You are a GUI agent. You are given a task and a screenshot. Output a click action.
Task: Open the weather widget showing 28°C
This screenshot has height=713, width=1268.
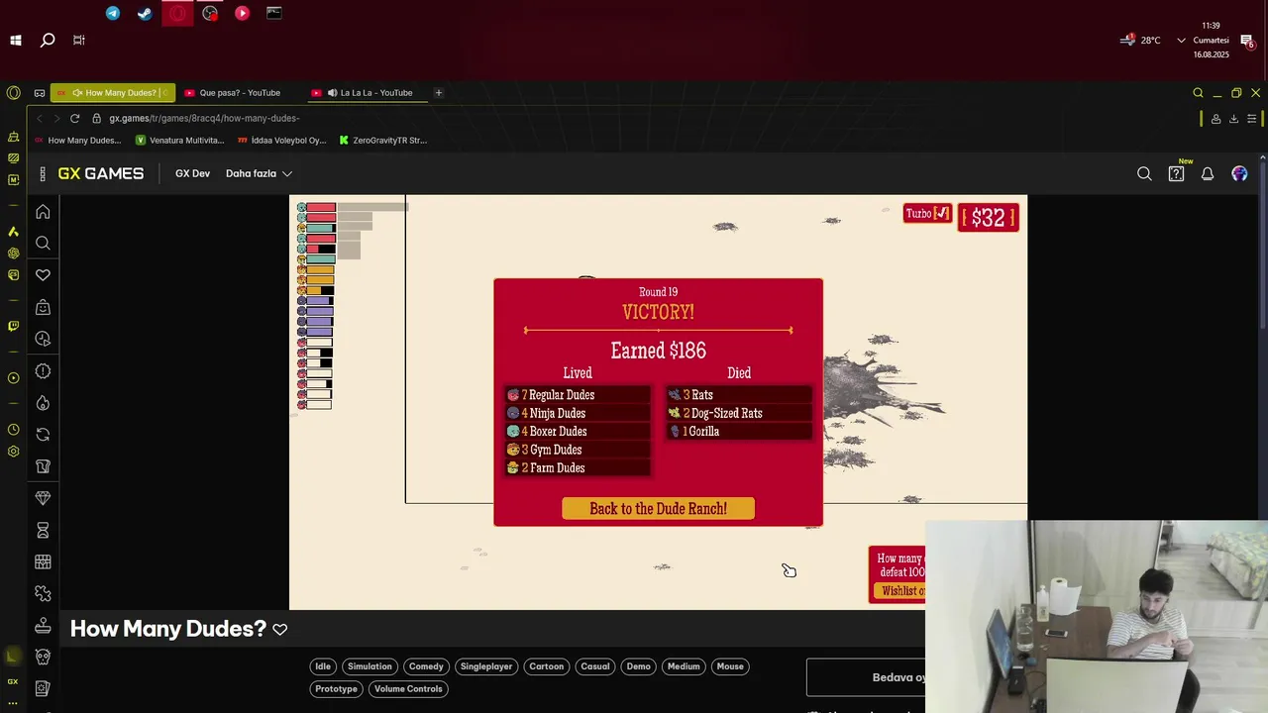point(1140,41)
